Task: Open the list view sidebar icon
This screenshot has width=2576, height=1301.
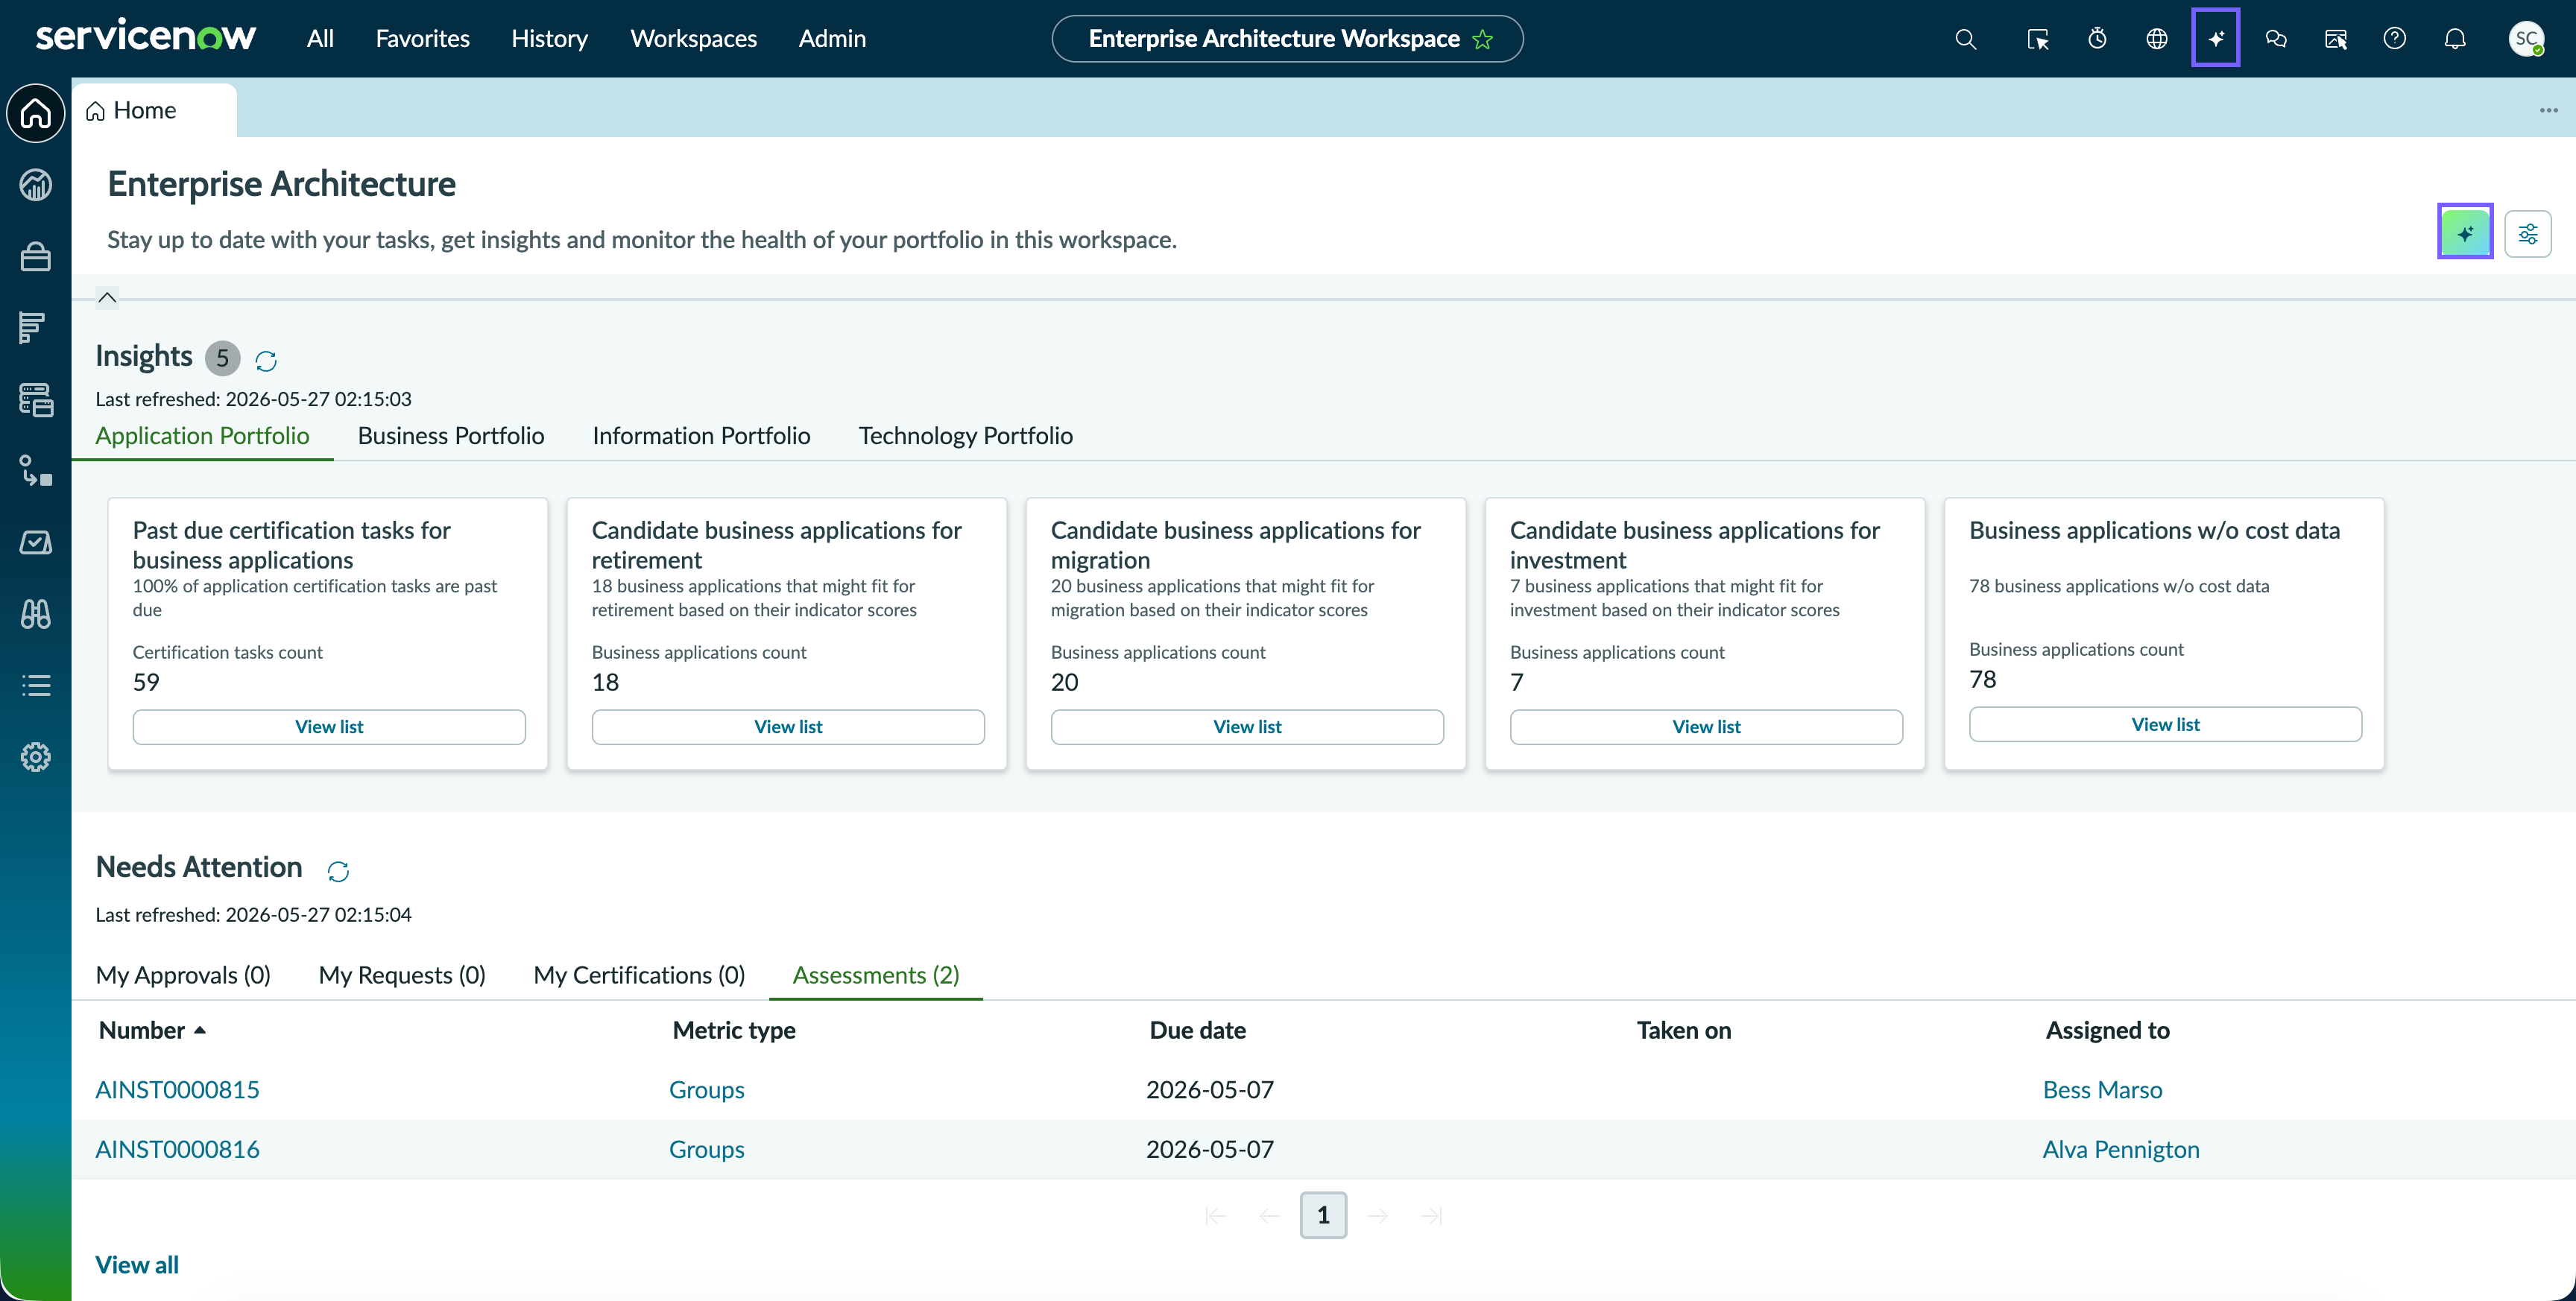Action: coord(36,686)
